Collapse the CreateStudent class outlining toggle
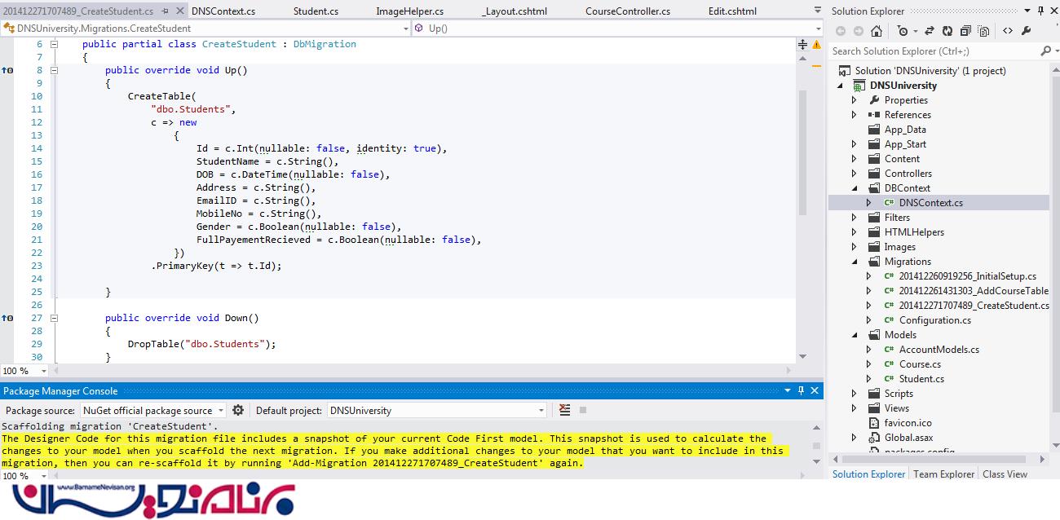Image resolution: width=1060 pixels, height=520 pixels. 55,44
